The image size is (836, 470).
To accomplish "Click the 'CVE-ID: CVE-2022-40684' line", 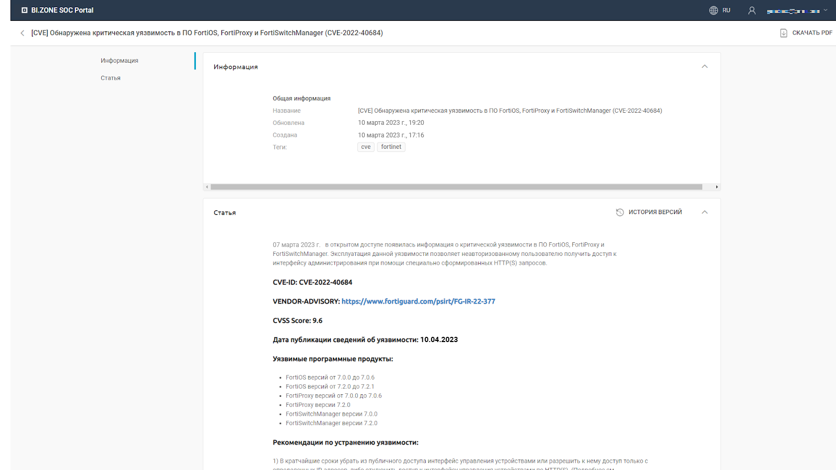I will (x=312, y=283).
